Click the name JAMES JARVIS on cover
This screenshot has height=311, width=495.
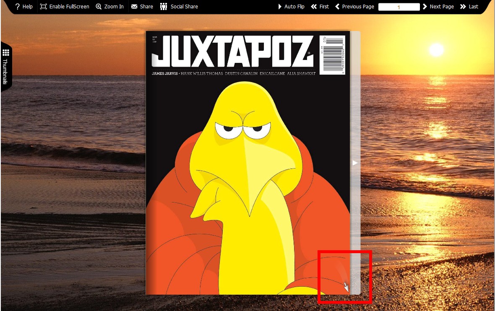click(165, 73)
